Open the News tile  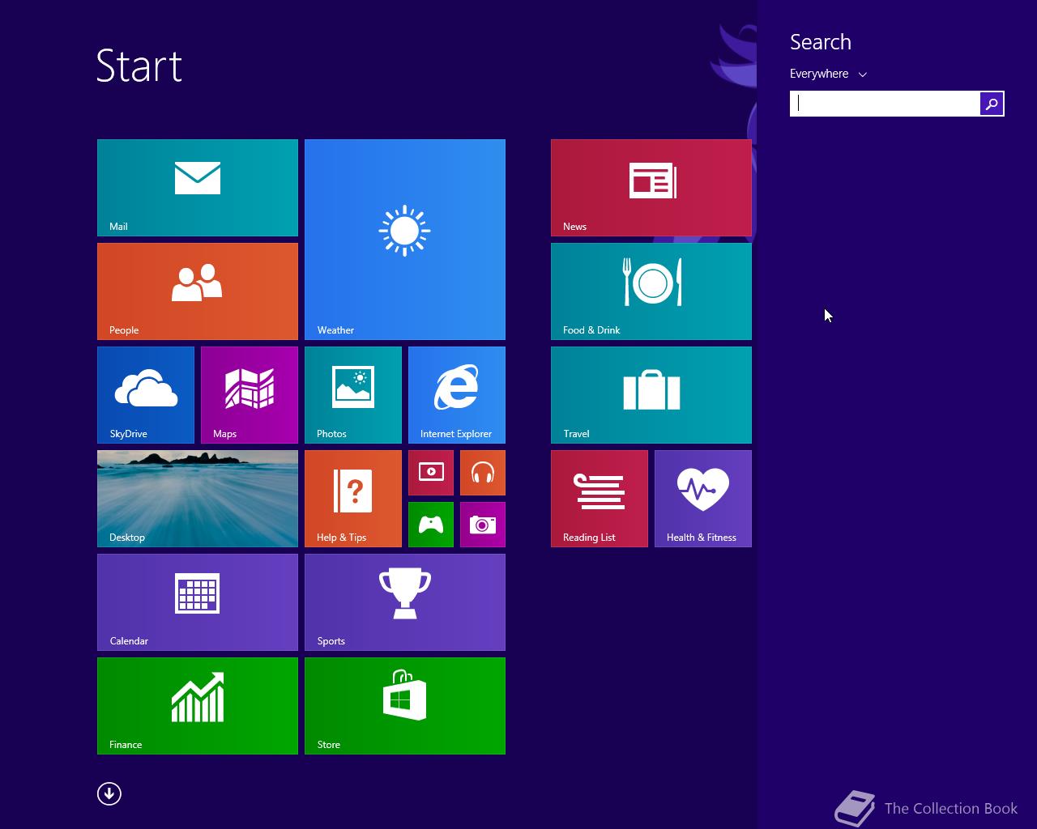pos(651,188)
